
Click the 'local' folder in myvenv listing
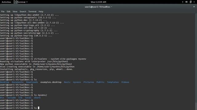(x=28, y=98)
